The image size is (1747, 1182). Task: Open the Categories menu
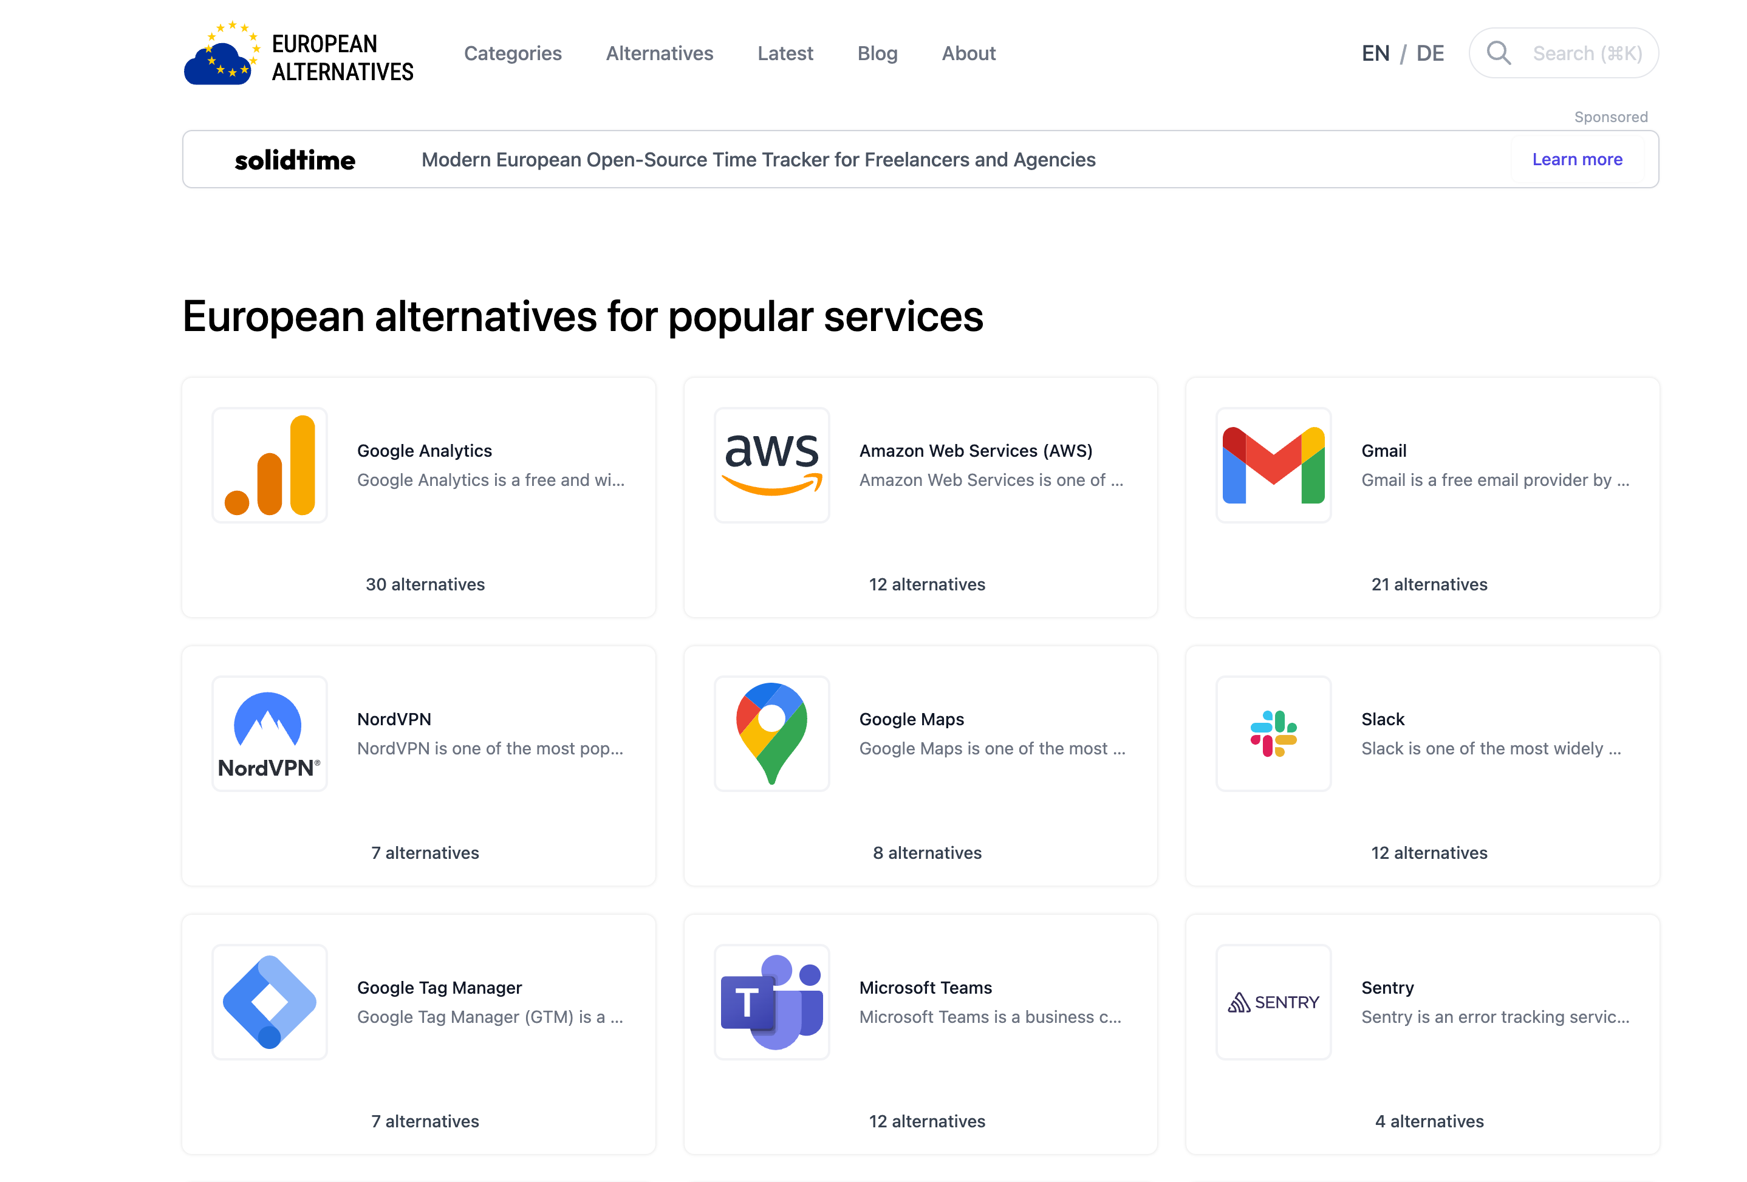[513, 53]
